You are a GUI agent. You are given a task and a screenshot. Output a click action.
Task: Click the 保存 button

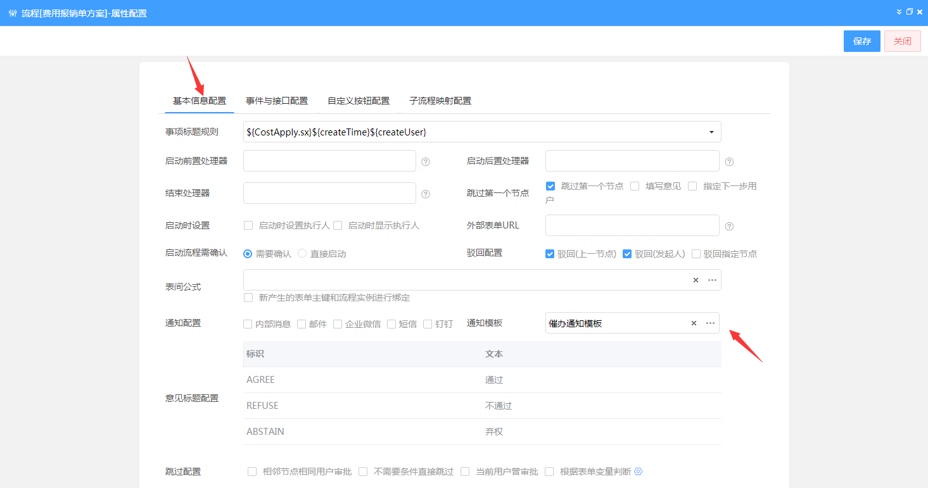(x=862, y=41)
